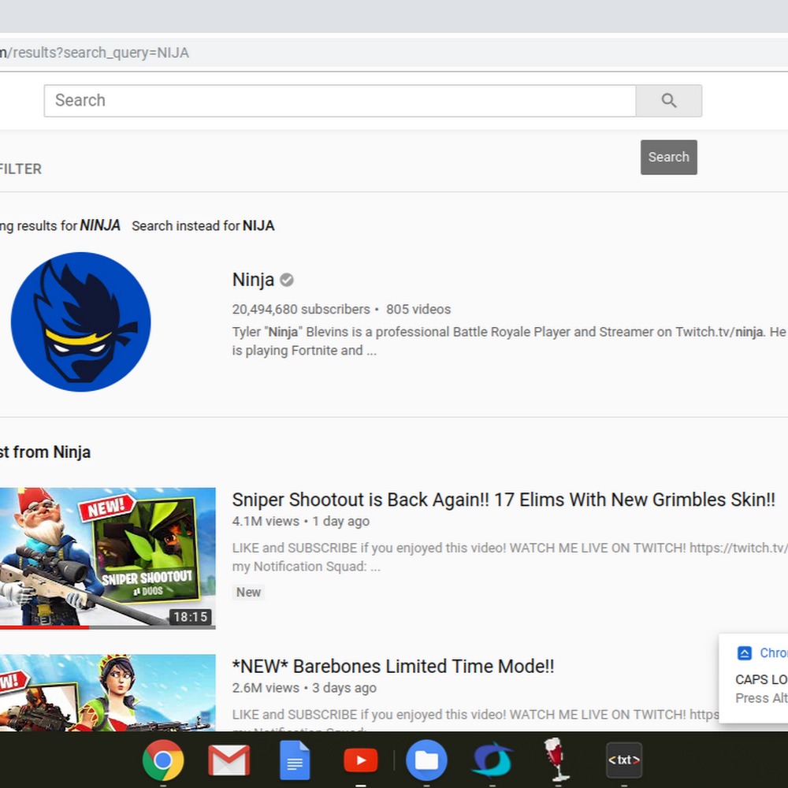Click the NINJA corrected results link
The width and height of the screenshot is (788, 788).
100,225
